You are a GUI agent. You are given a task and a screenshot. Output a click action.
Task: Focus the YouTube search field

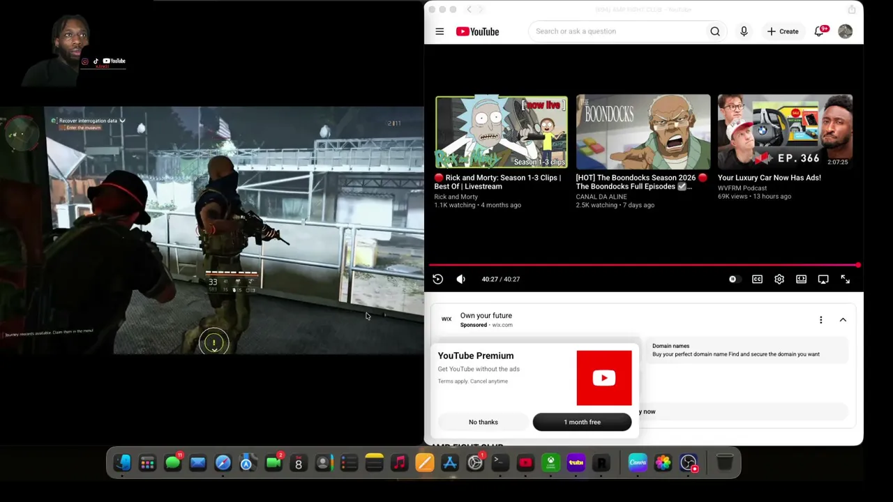point(618,31)
